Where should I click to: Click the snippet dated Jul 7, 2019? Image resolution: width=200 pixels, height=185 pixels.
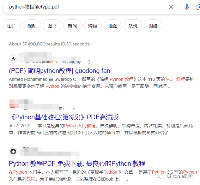[x=101, y=129]
